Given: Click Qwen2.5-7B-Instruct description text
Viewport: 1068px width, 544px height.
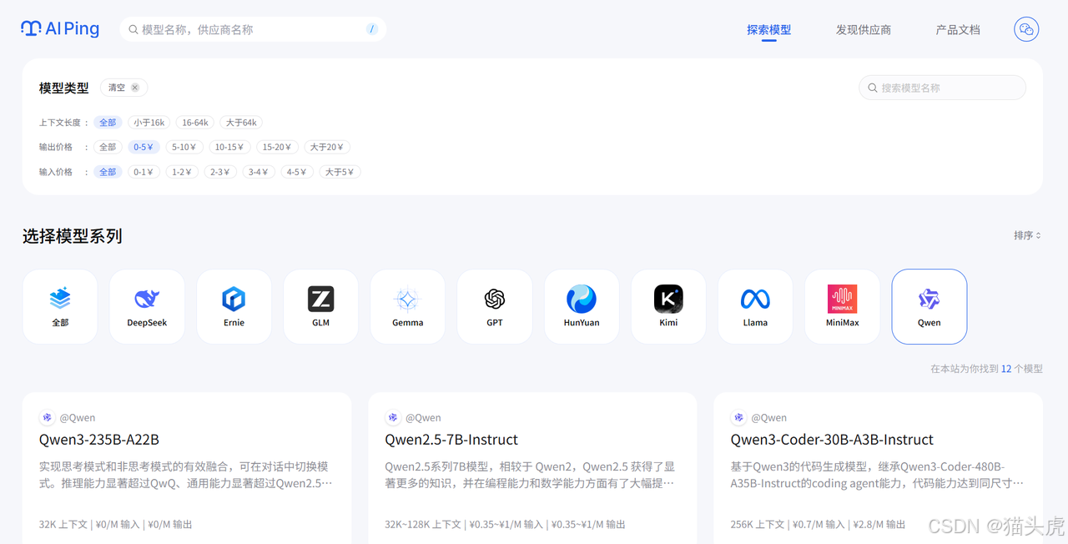Looking at the screenshot, I should (531, 475).
